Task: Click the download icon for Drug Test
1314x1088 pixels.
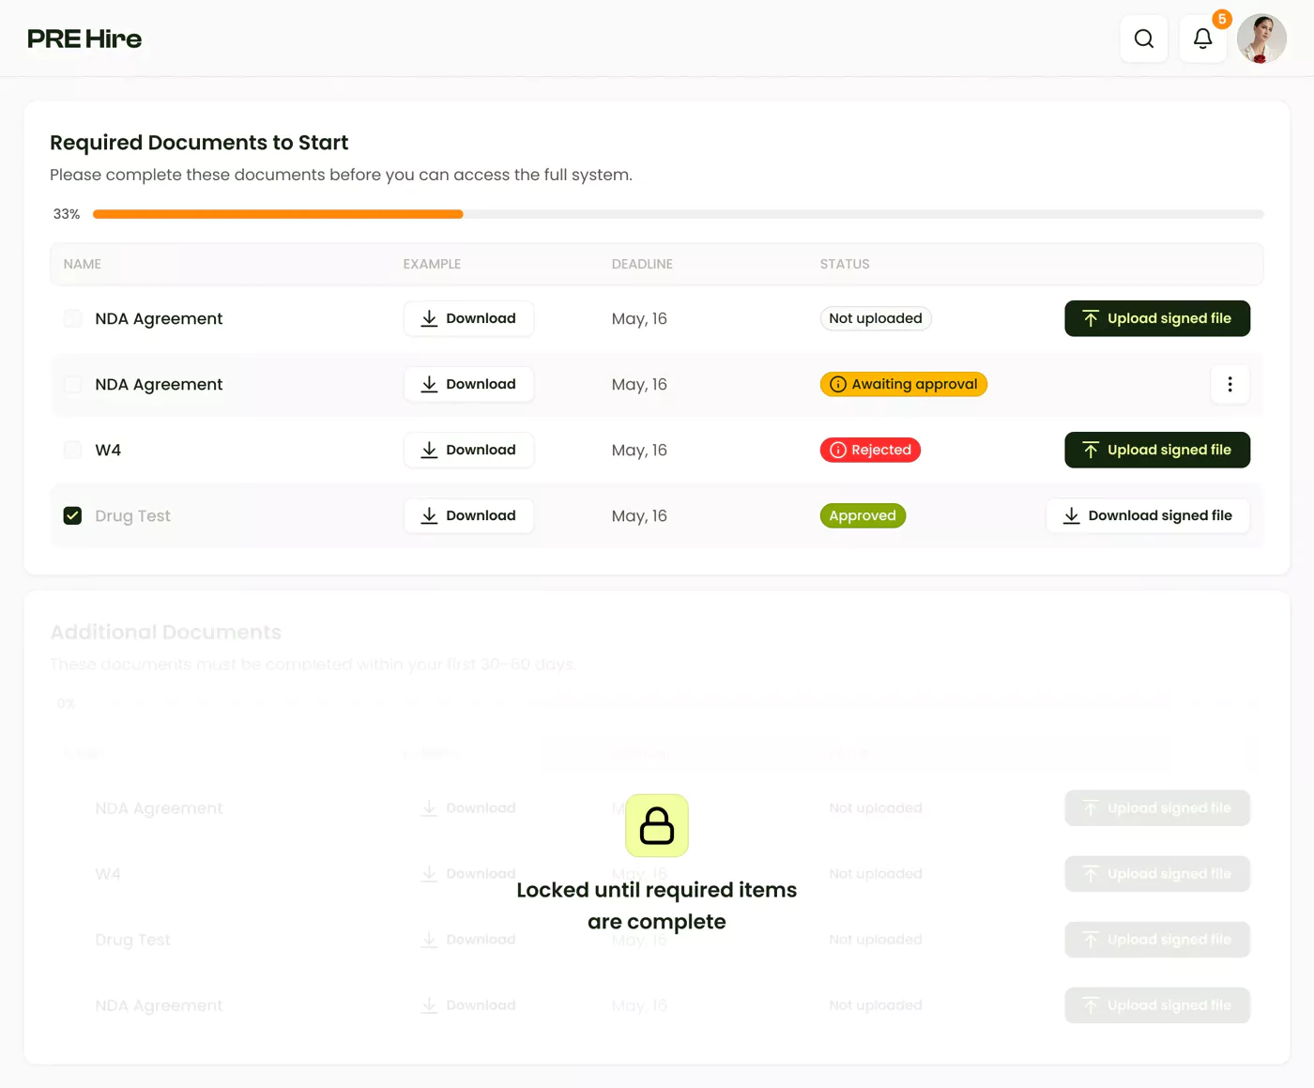Action: tap(429, 515)
